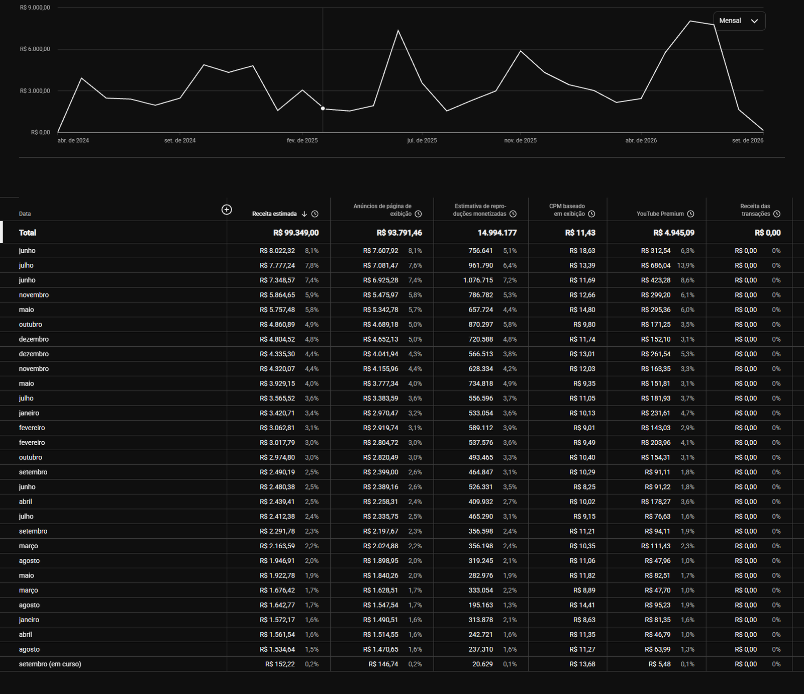The image size is (804, 694).
Task: Click fev. de 2025 axis label
Action: coord(302,141)
